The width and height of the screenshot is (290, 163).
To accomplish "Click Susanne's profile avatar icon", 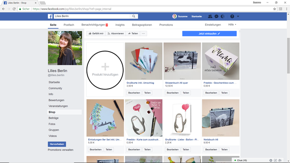I will pos(174,16).
